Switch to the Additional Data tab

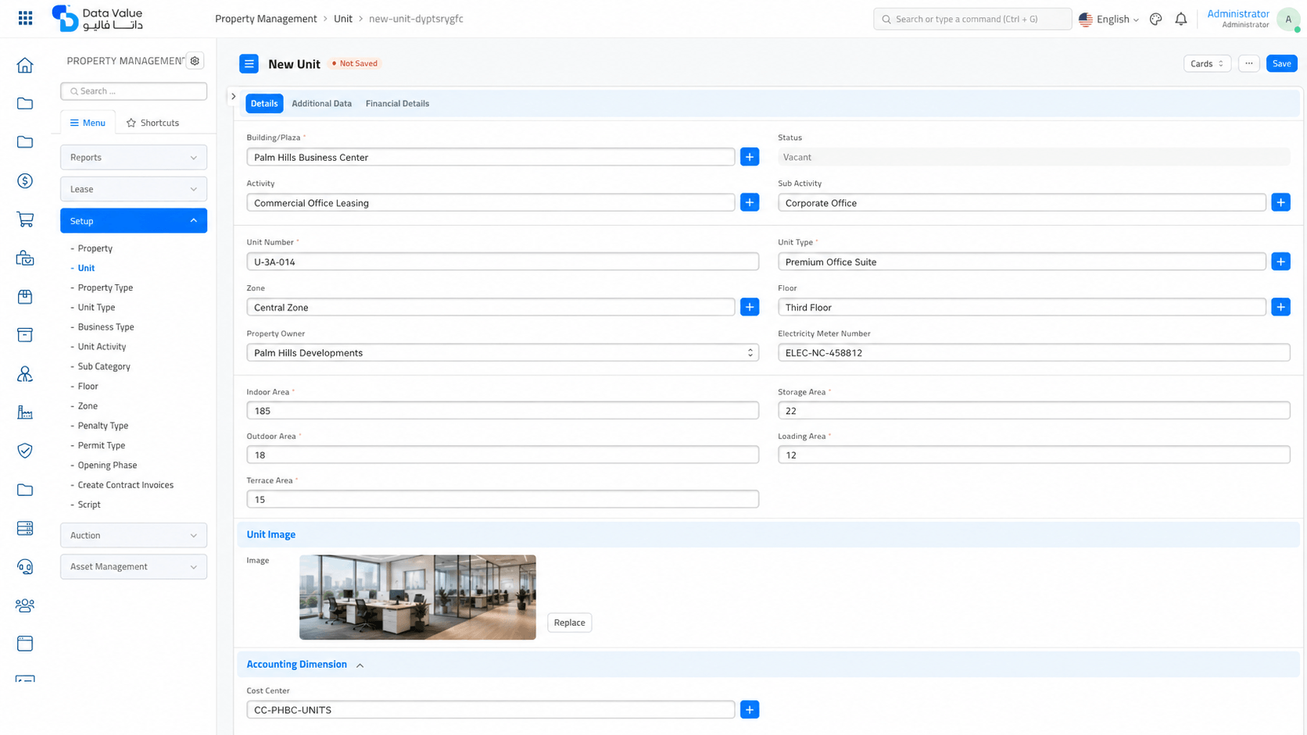point(321,103)
